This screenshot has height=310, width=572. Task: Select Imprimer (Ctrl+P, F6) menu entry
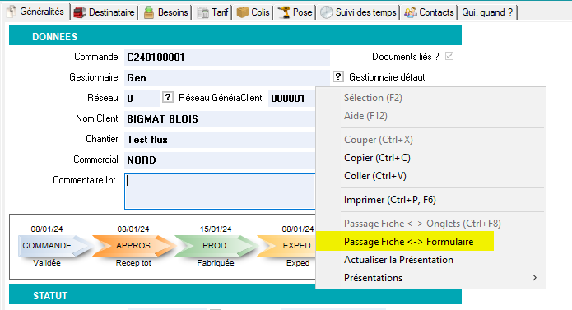coord(390,200)
